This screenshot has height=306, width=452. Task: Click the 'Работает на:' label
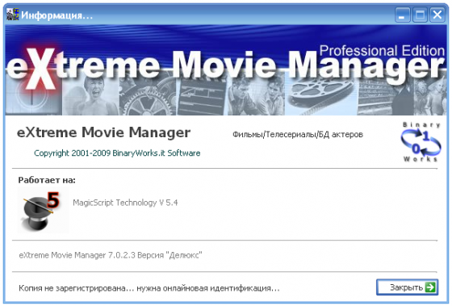click(x=47, y=180)
